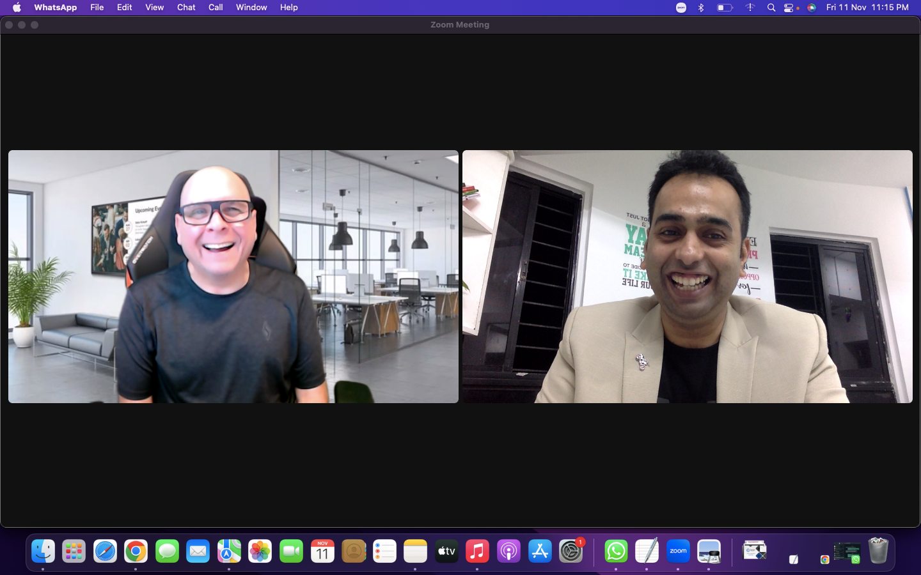The image size is (921, 575).
Task: Click the Siri icon in menu bar
Action: [x=812, y=8]
